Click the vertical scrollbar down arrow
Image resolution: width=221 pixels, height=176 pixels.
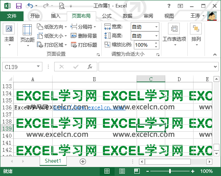(216, 154)
